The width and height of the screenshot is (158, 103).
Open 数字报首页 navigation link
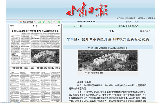tap(131, 18)
